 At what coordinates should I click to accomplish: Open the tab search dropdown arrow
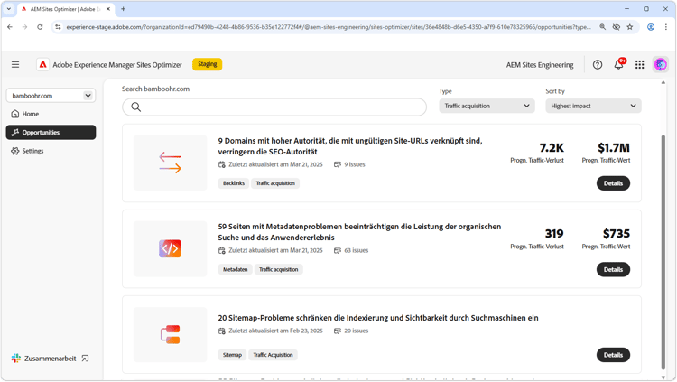(9, 9)
